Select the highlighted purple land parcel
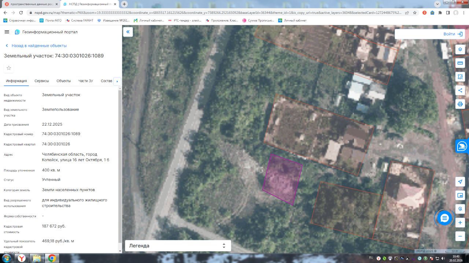Image resolution: width=469 pixels, height=263 pixels. (x=282, y=179)
